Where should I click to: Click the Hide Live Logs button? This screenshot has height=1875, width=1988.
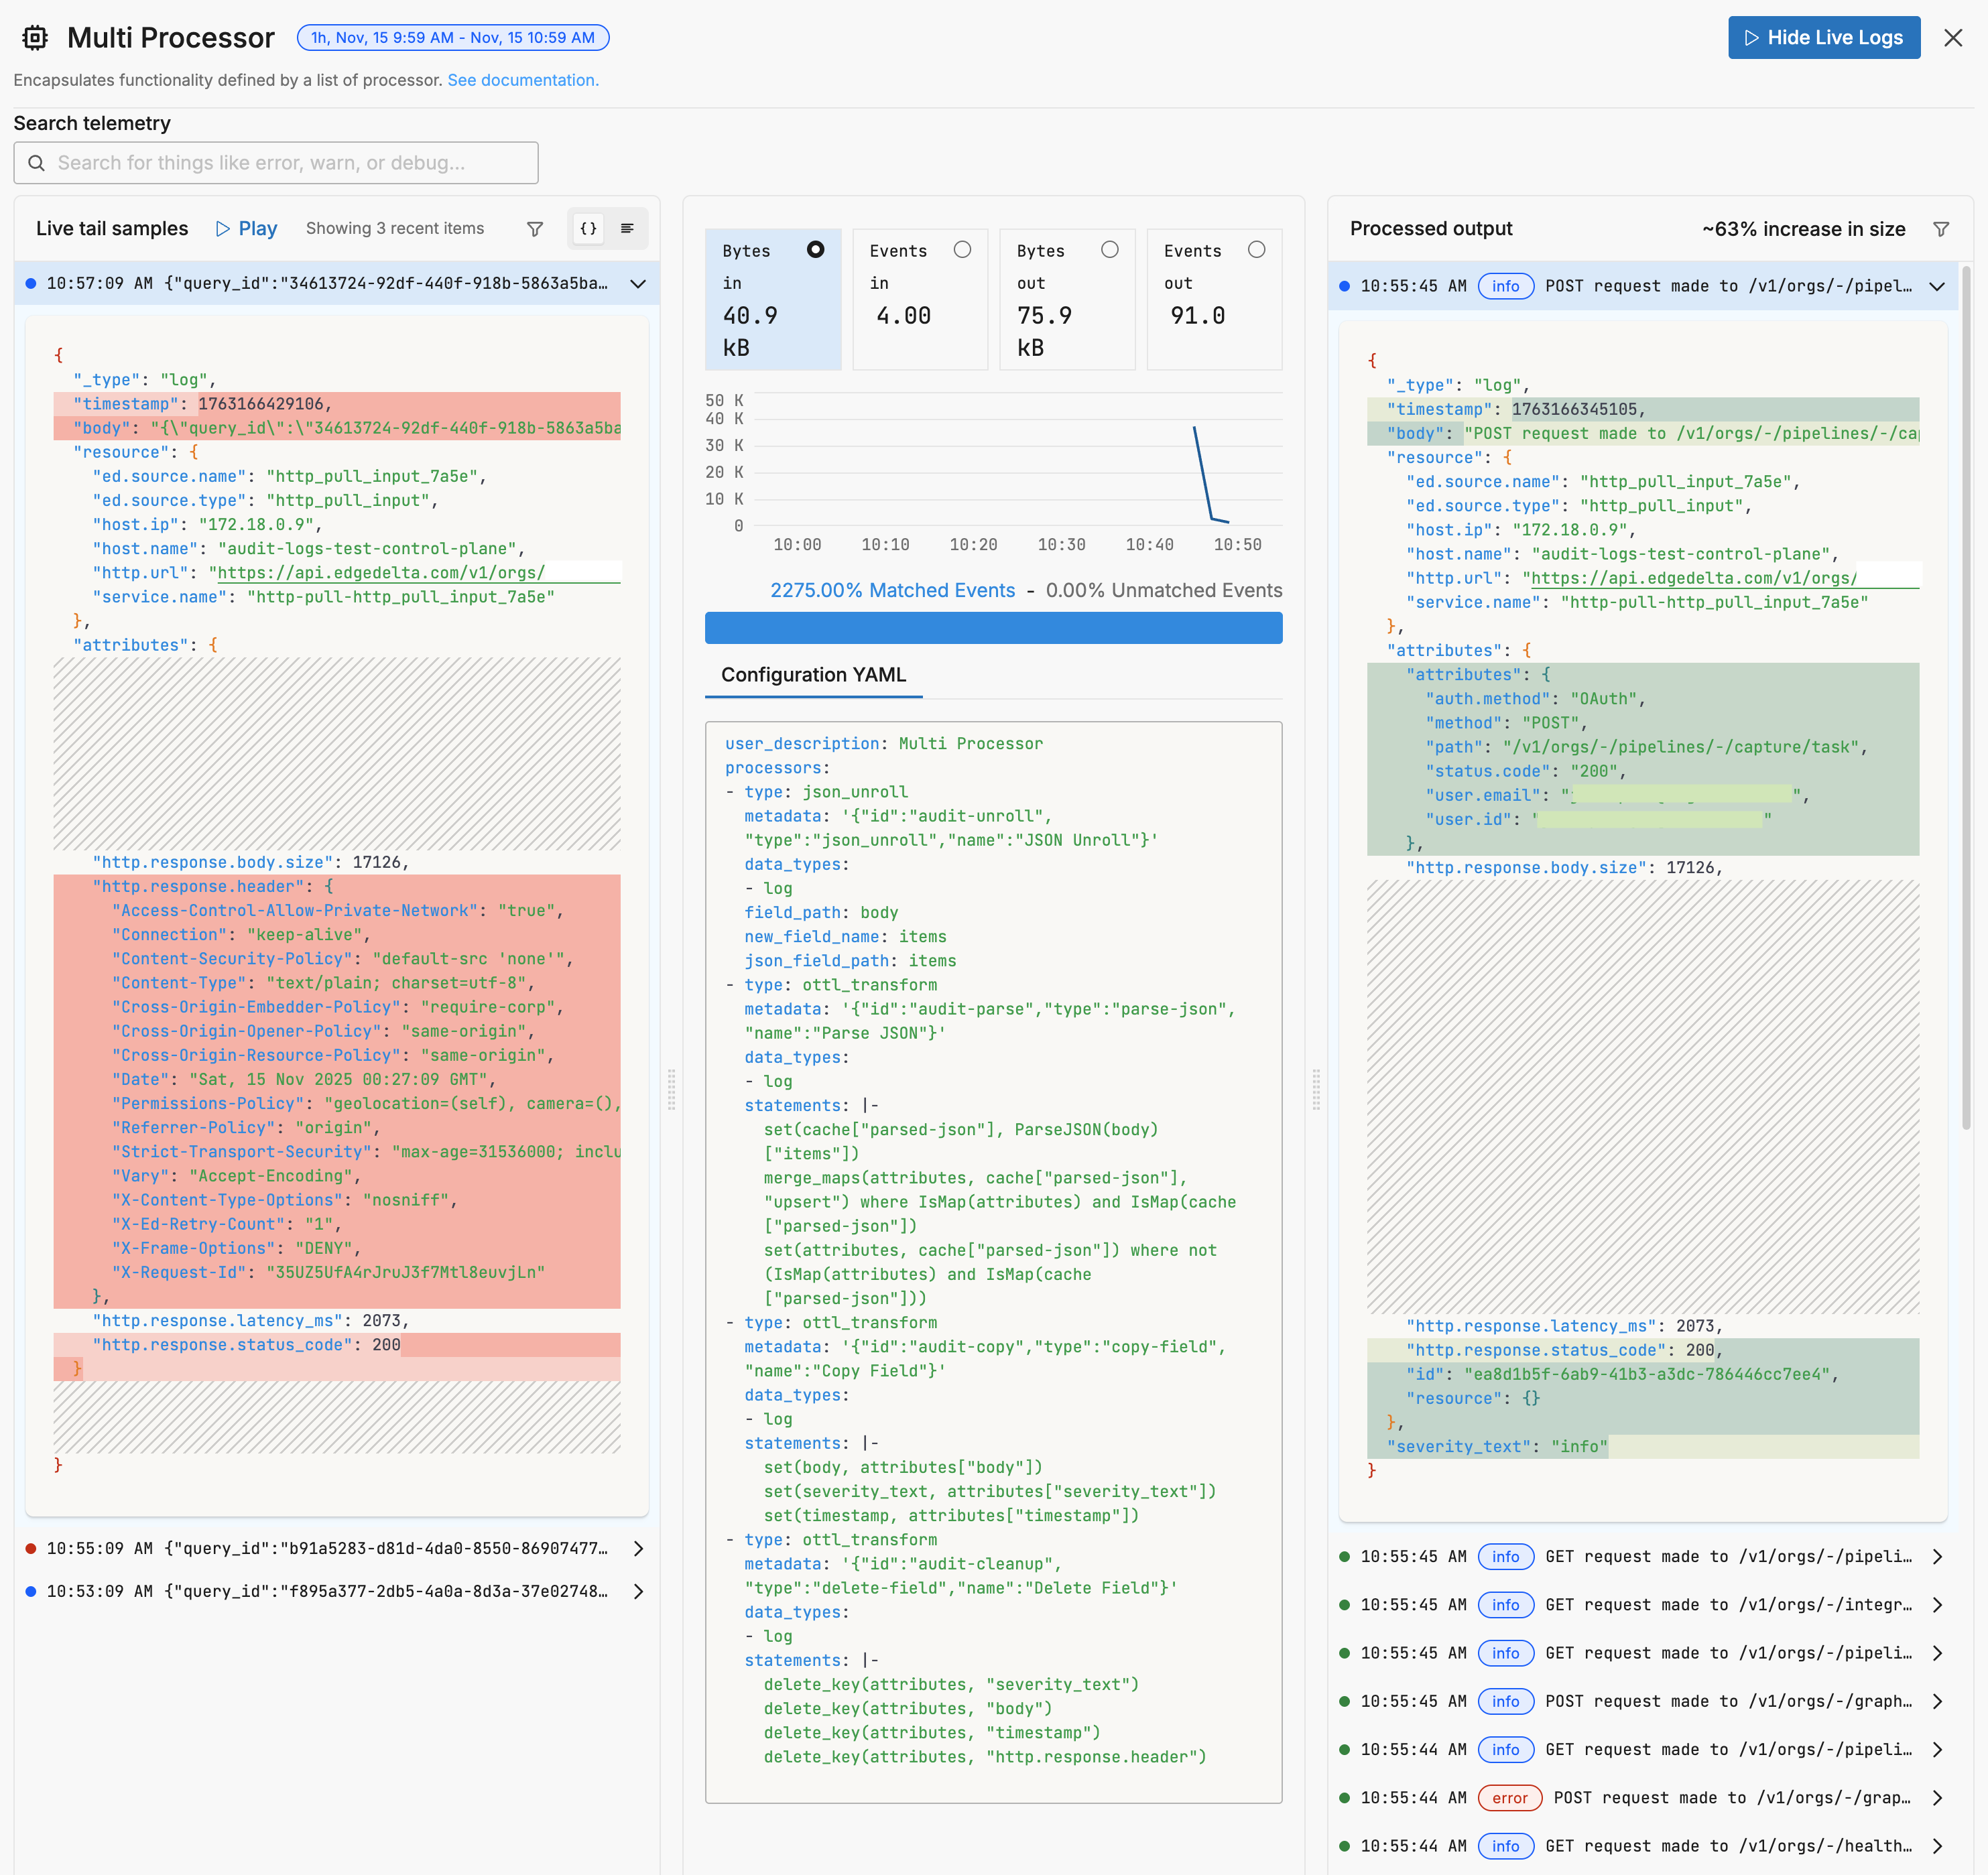1823,37
